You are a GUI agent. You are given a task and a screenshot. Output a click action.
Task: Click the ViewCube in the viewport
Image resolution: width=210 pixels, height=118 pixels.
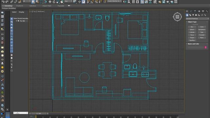(x=177, y=17)
